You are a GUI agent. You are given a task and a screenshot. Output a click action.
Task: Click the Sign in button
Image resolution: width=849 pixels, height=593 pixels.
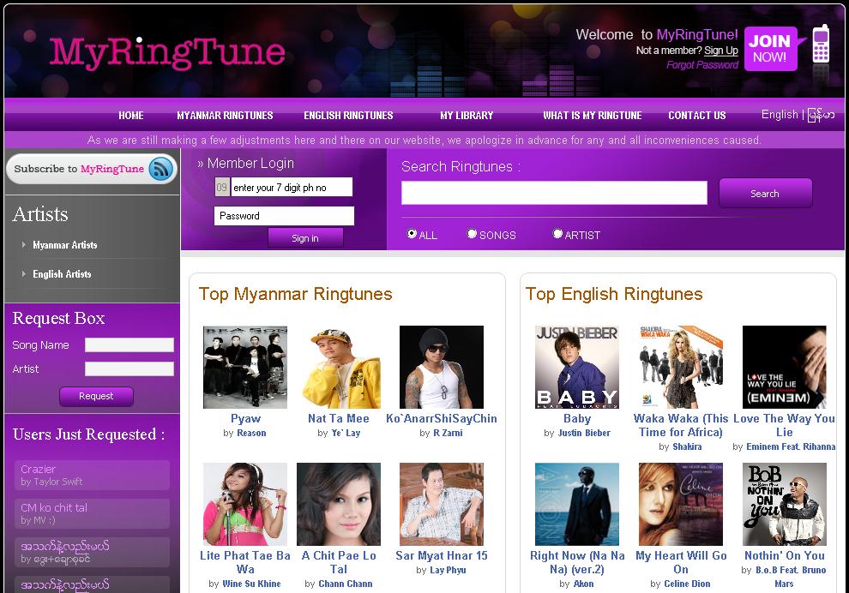tap(305, 238)
